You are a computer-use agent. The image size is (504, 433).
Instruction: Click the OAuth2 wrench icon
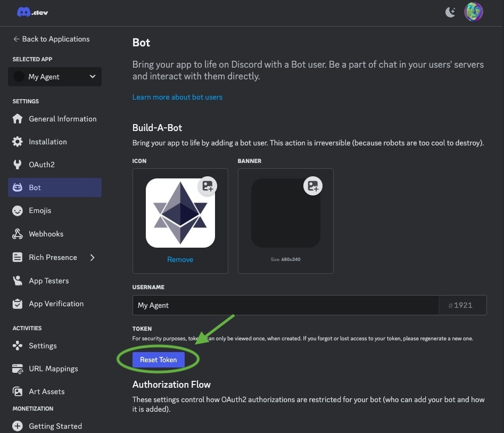18,165
